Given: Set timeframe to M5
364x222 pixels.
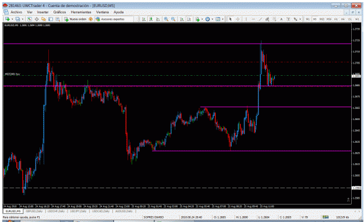Looking at the screenshot, I should point(314,19).
